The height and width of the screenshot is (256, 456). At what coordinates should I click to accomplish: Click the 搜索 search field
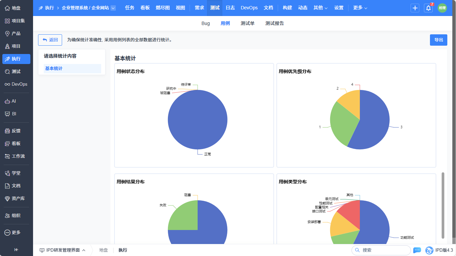[381, 250]
